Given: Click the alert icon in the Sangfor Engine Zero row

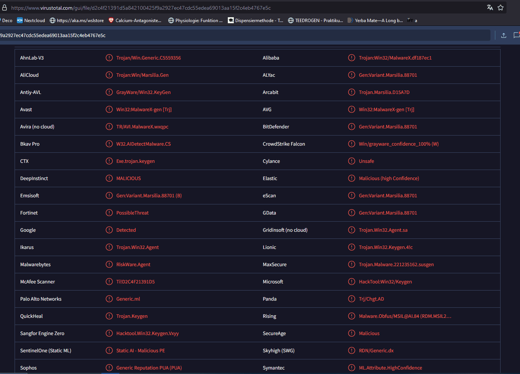Looking at the screenshot, I should pyautogui.click(x=109, y=333).
